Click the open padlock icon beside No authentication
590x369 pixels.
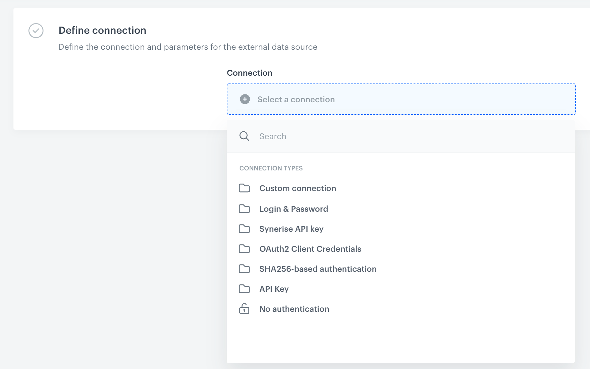point(244,309)
